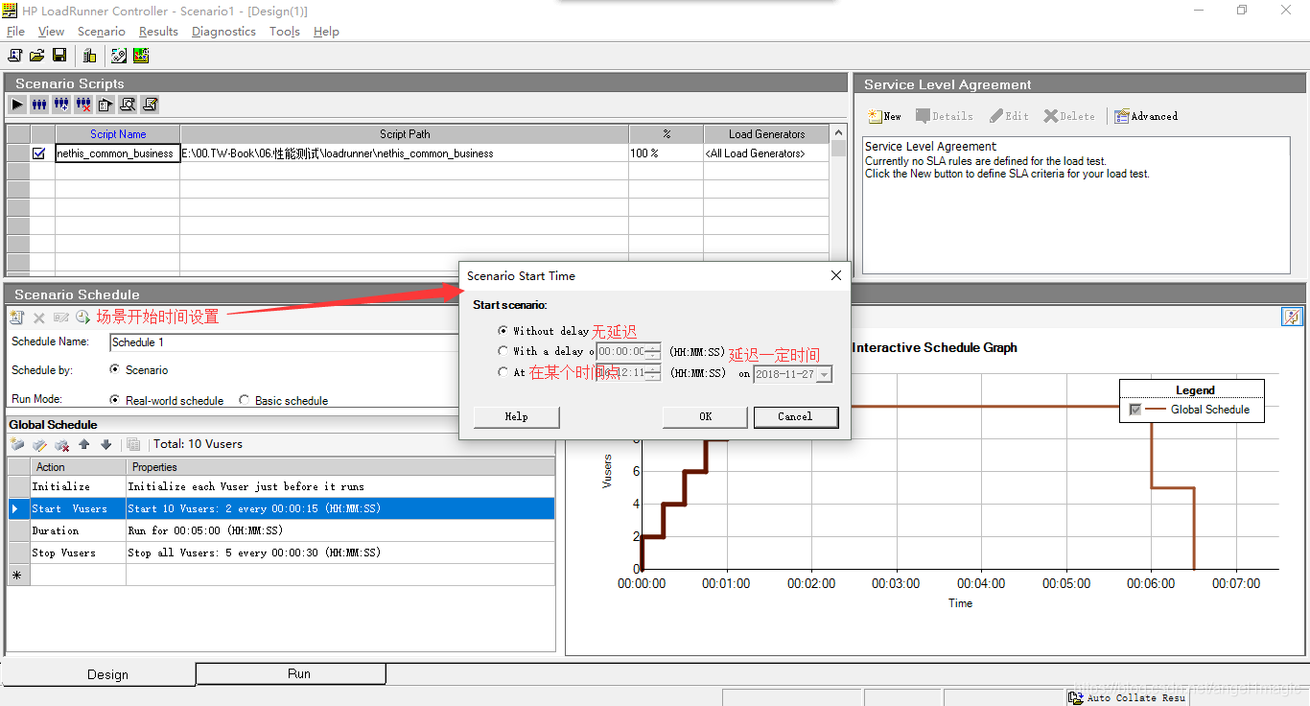The image size is (1310, 706).
Task: Switch to the Run tab
Action: (x=291, y=674)
